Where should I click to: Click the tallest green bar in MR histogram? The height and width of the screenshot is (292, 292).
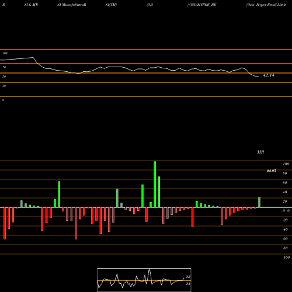coord(155,184)
